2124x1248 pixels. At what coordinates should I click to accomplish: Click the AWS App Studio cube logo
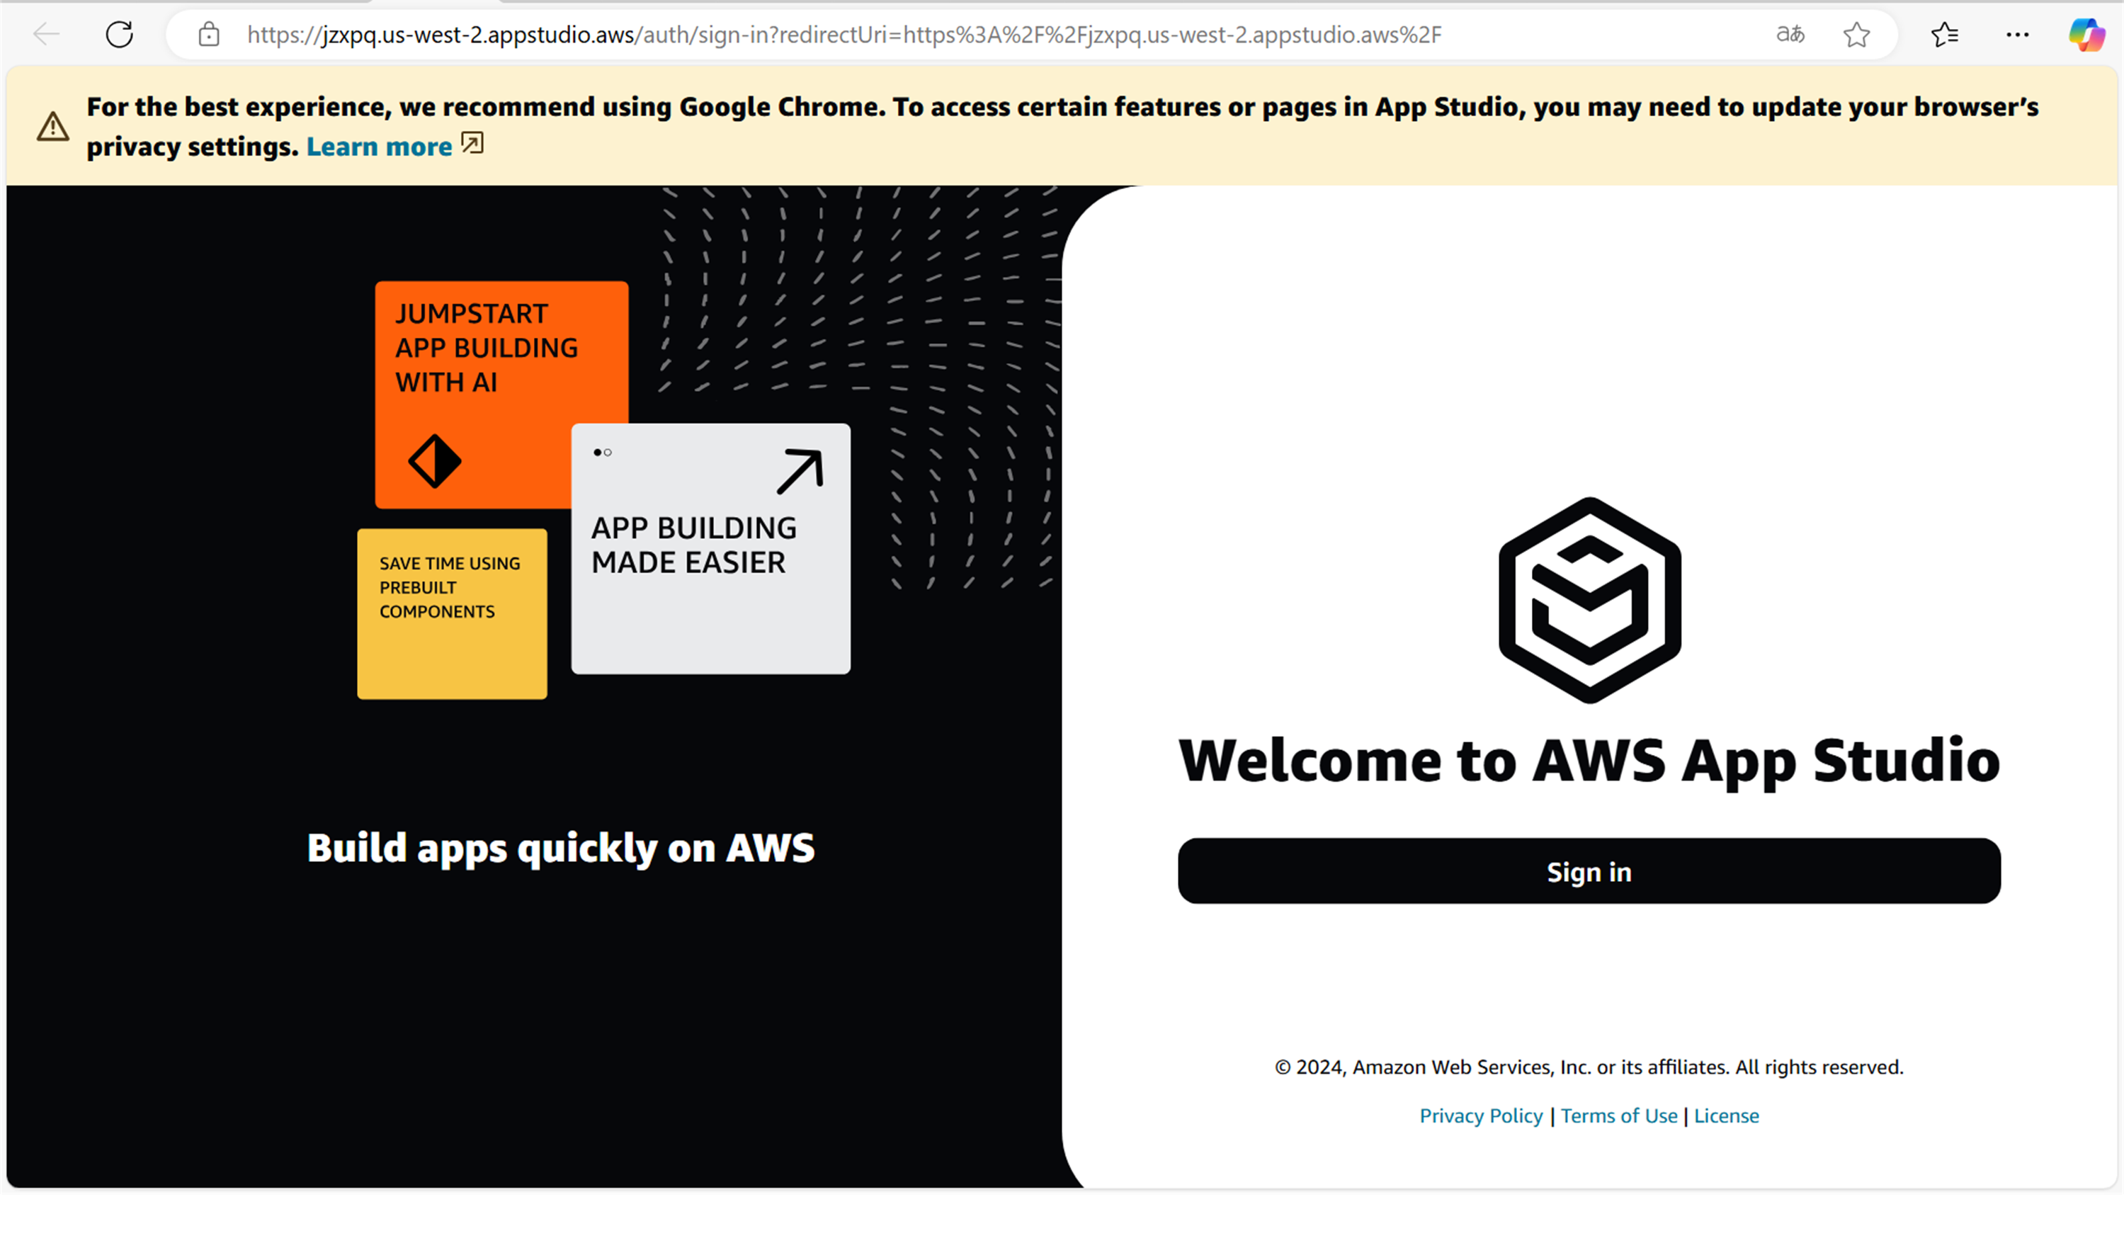pos(1589,600)
